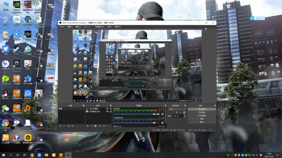The image size is (282, 158).
Task: Click the Start Recording button
Action: [202, 112]
